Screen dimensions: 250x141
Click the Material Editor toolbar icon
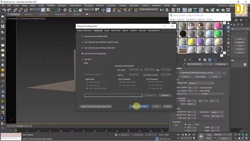201,10
